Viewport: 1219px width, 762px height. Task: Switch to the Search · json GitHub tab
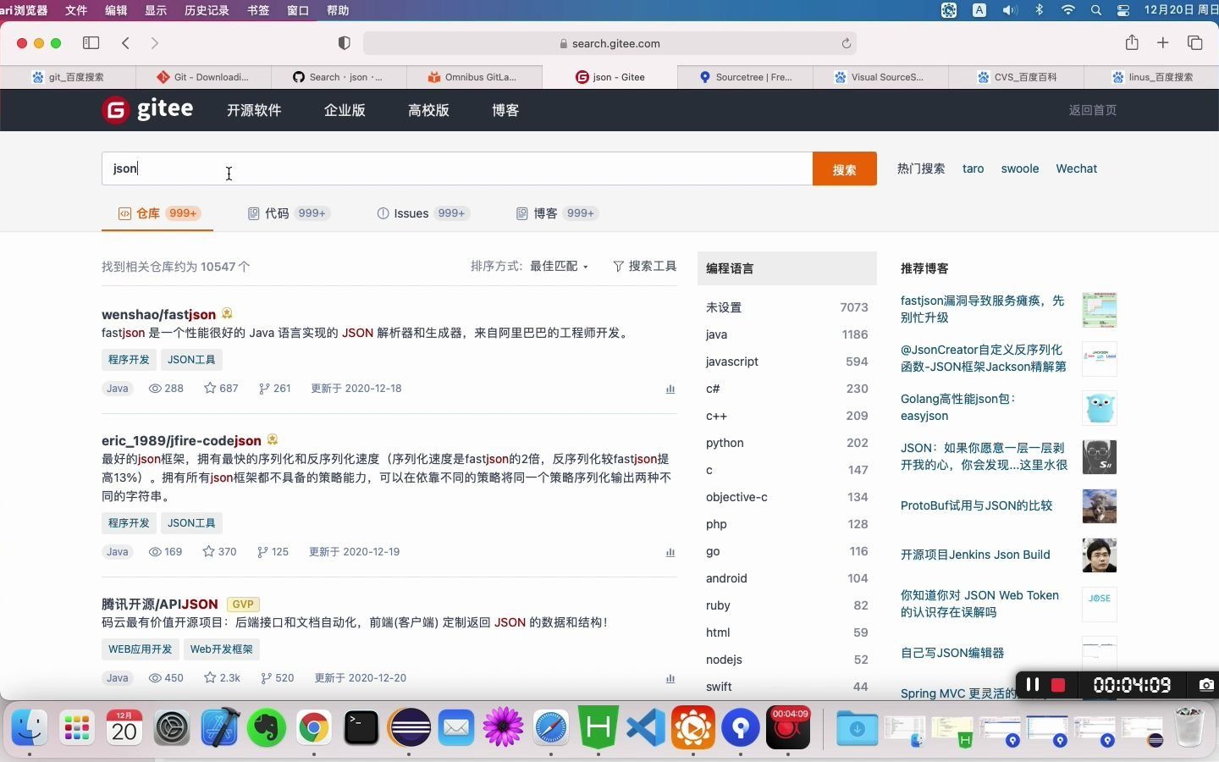pos(339,77)
